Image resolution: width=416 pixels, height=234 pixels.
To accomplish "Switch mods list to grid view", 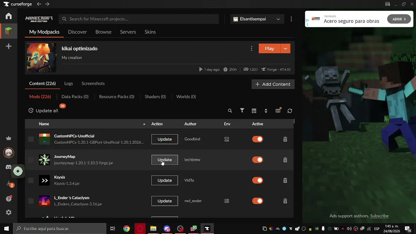I will point(254,111).
